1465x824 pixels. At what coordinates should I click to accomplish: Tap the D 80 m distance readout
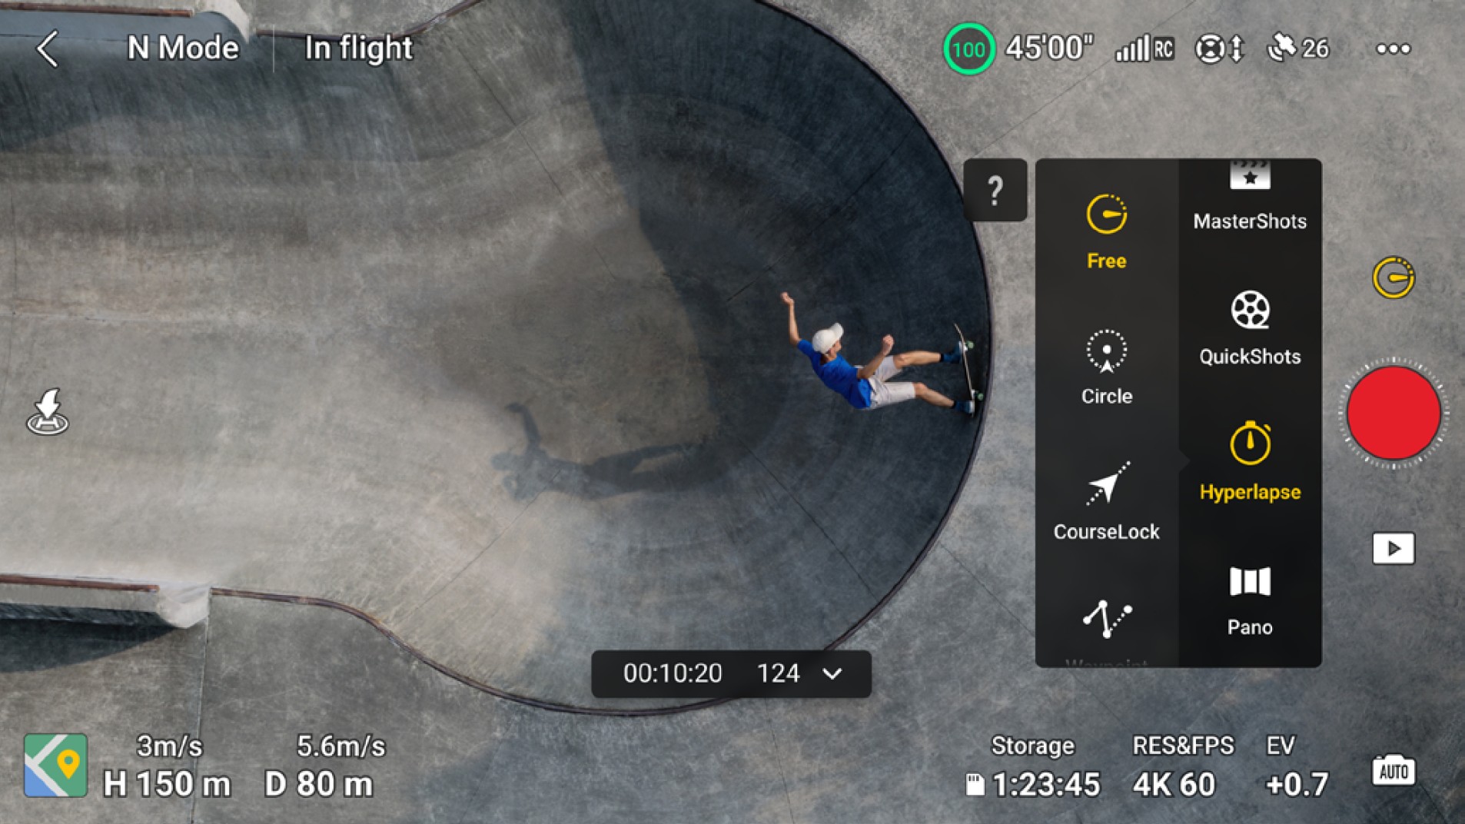(318, 785)
